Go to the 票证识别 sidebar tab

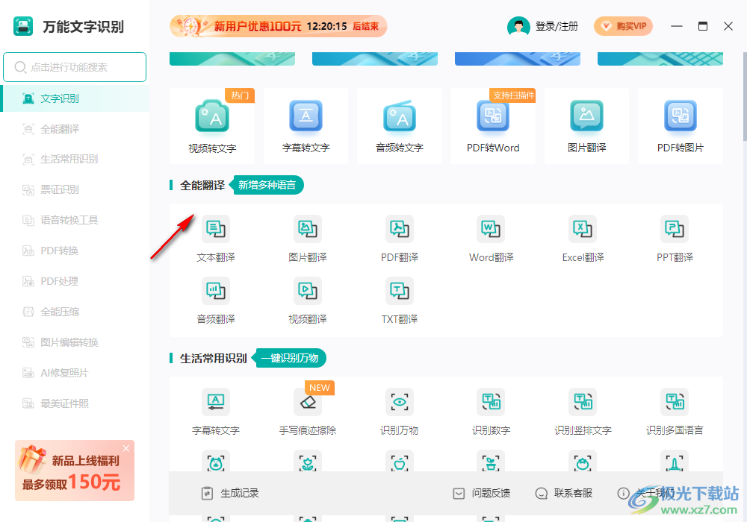click(75, 189)
